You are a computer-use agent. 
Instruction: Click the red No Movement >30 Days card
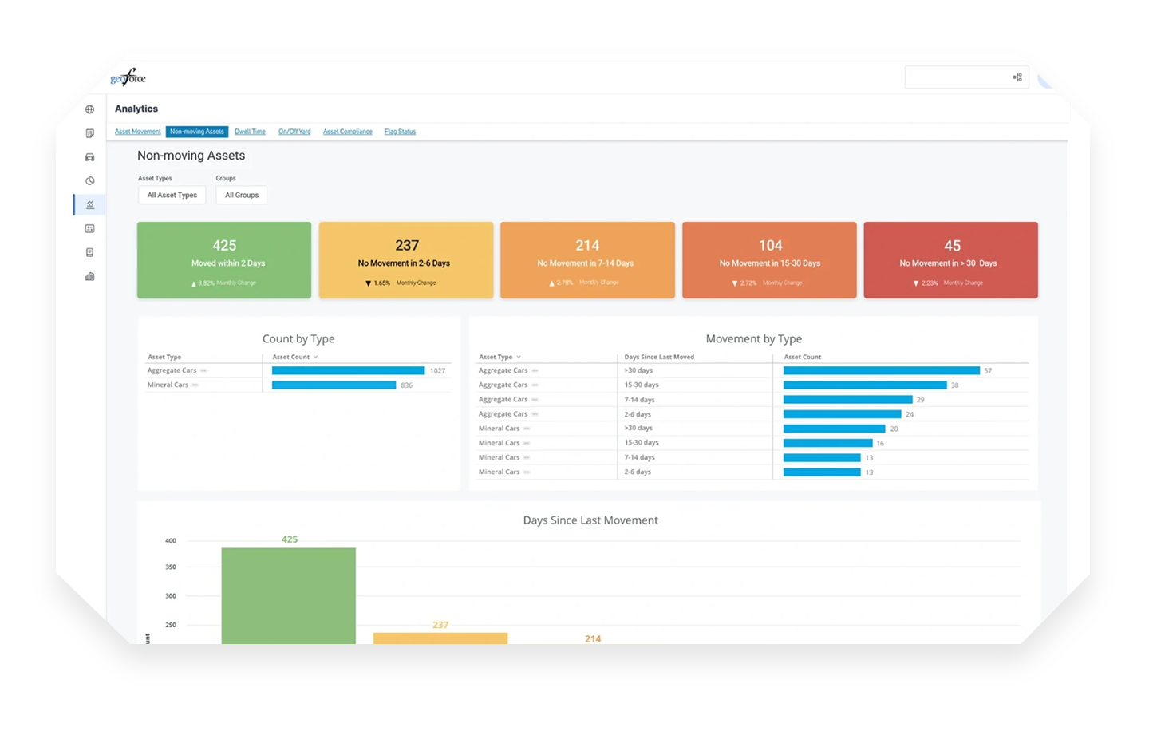(950, 260)
